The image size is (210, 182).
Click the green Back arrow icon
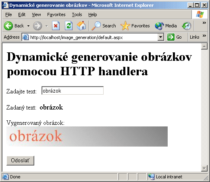tap(8, 26)
